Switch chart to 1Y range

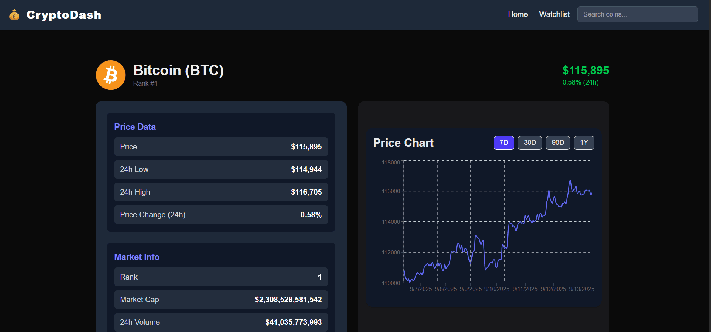[584, 143]
